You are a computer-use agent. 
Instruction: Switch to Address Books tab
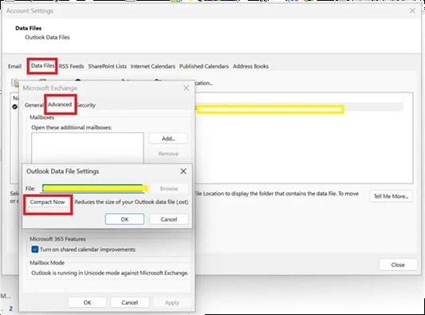250,66
